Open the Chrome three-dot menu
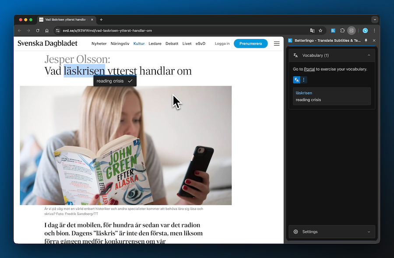The image size is (394, 258). click(374, 30)
